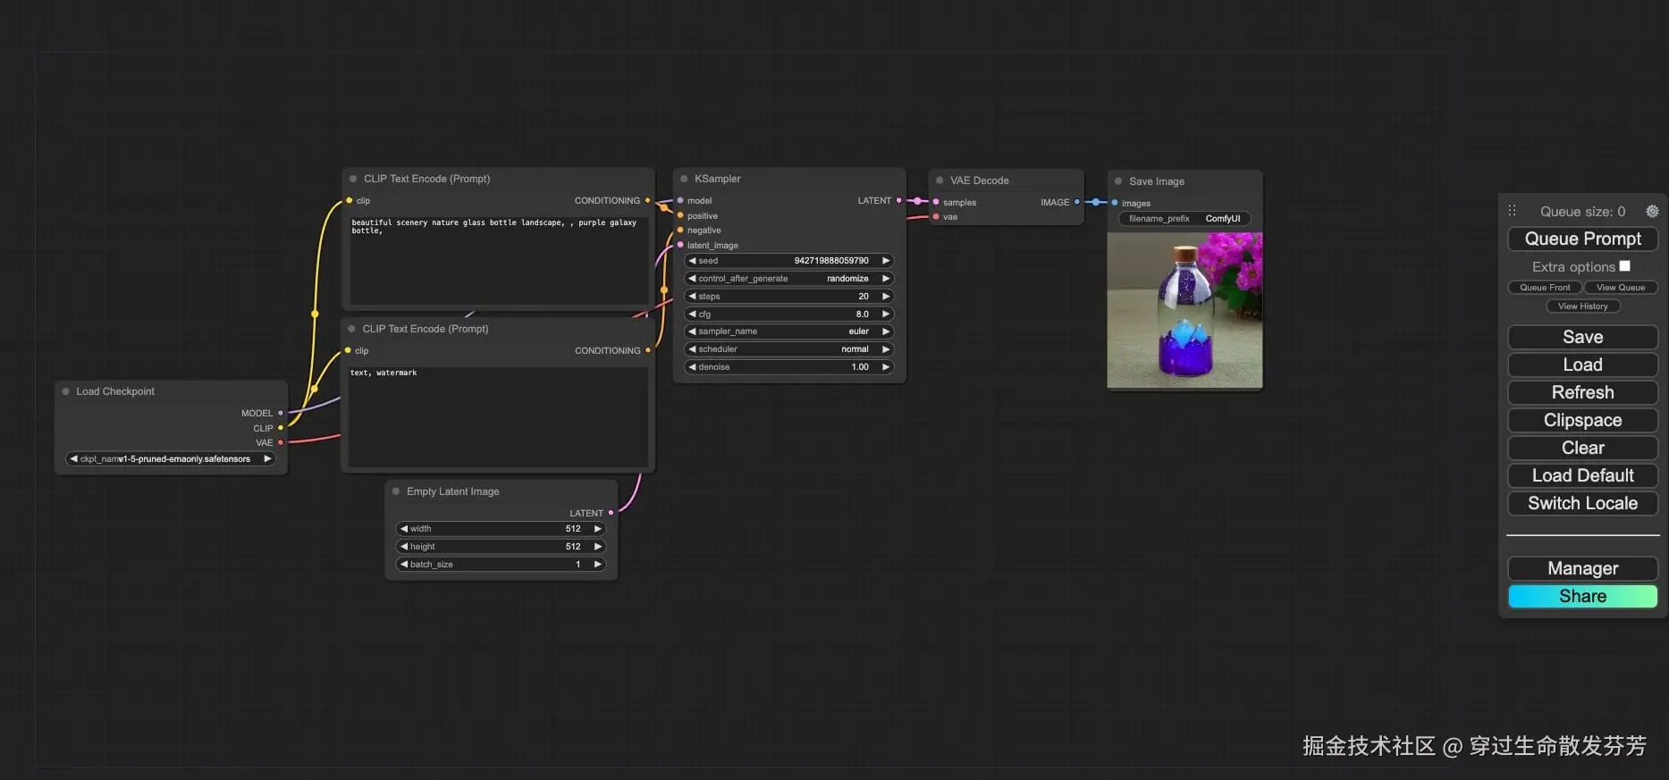Click the KSampler model input socket
The height and width of the screenshot is (780, 1669).
[x=680, y=200]
